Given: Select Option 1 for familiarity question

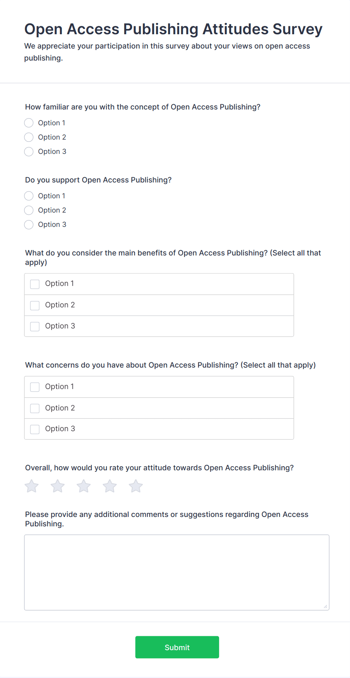Looking at the screenshot, I should (29, 123).
